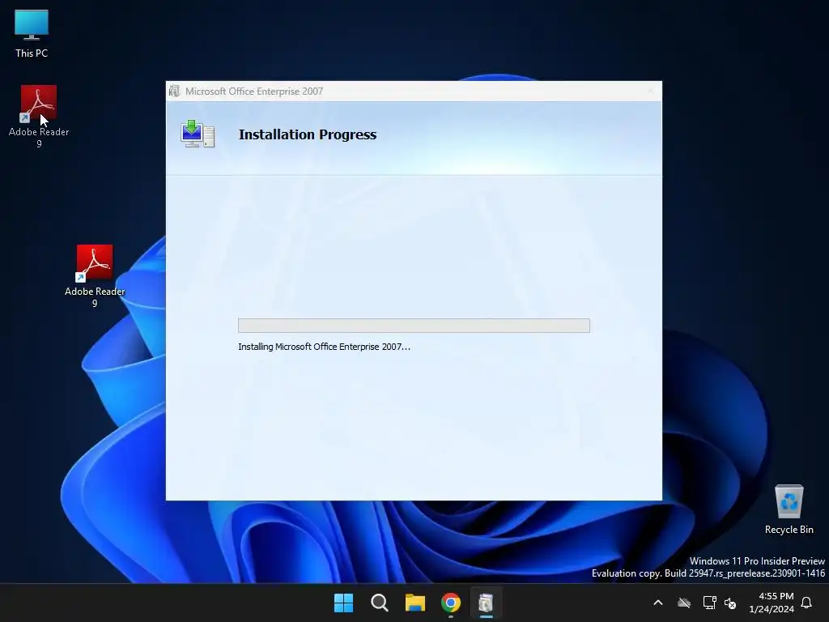Image resolution: width=829 pixels, height=622 pixels.
Task: Launch Google Chrome from the taskbar
Action: click(x=450, y=603)
